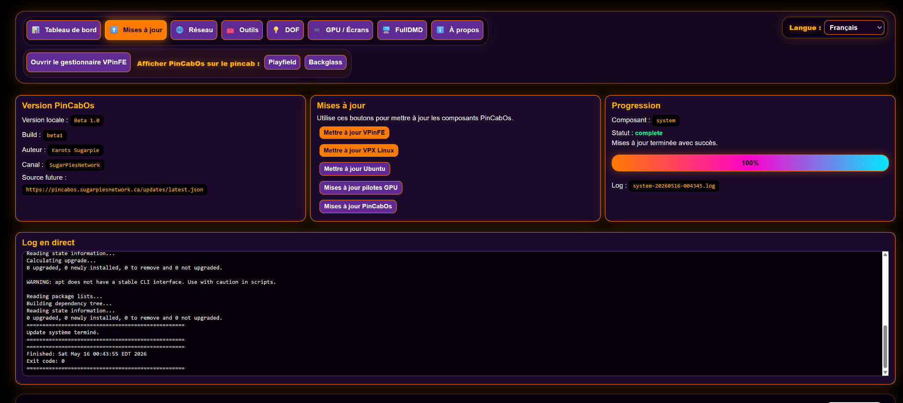Image resolution: width=903 pixels, height=403 pixels.
Task: Click the Tableau de bord dashboard icon
Action: [36, 30]
